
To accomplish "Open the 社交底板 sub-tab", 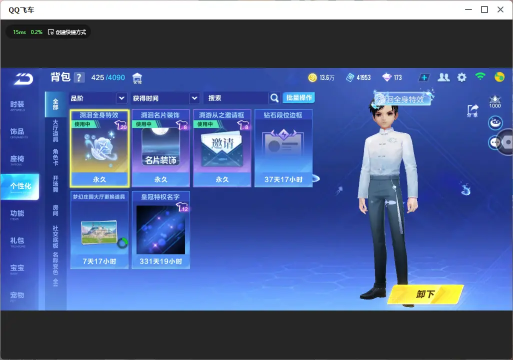I will point(55,236).
